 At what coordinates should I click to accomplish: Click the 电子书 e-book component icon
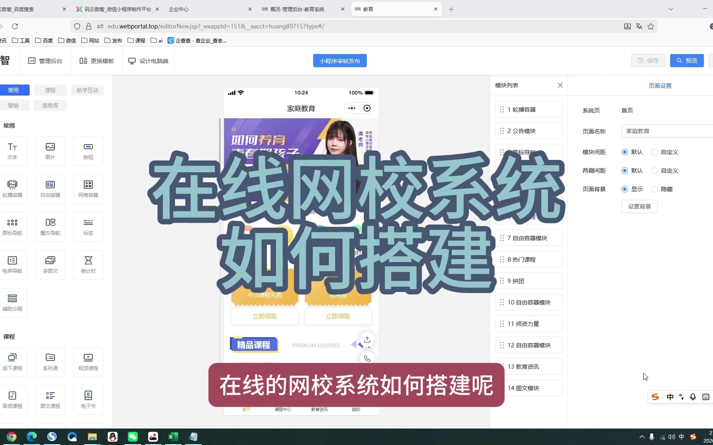88,400
